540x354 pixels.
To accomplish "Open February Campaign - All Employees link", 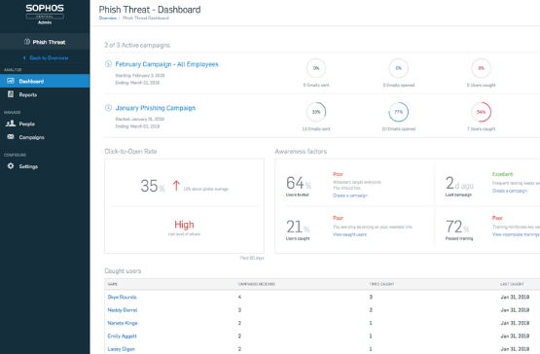I will tap(166, 64).
